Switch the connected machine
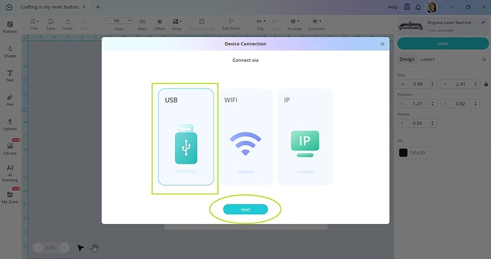Image resolution: width=491 pixels, height=259 pixels. (483, 23)
